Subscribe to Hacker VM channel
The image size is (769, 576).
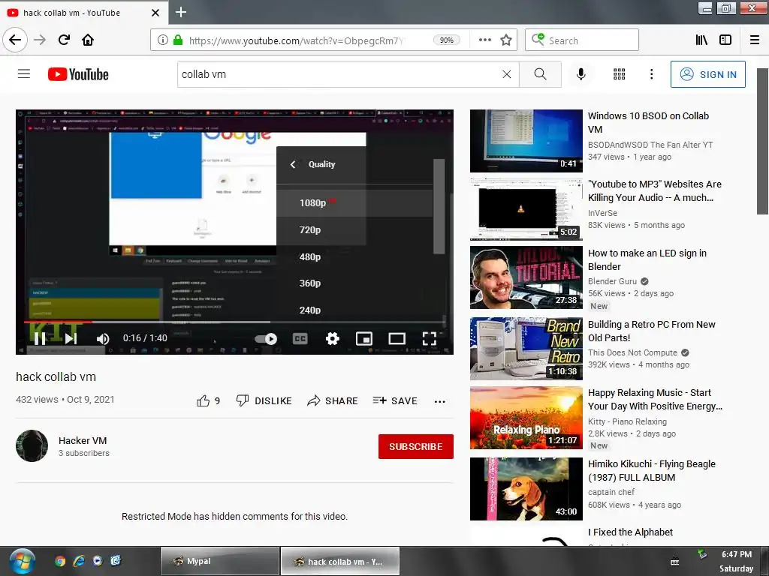(416, 447)
